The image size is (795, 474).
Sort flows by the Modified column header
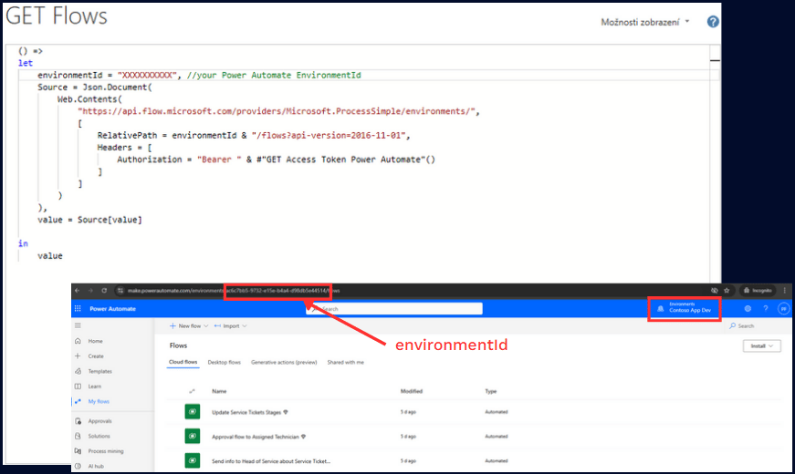pyautogui.click(x=411, y=391)
